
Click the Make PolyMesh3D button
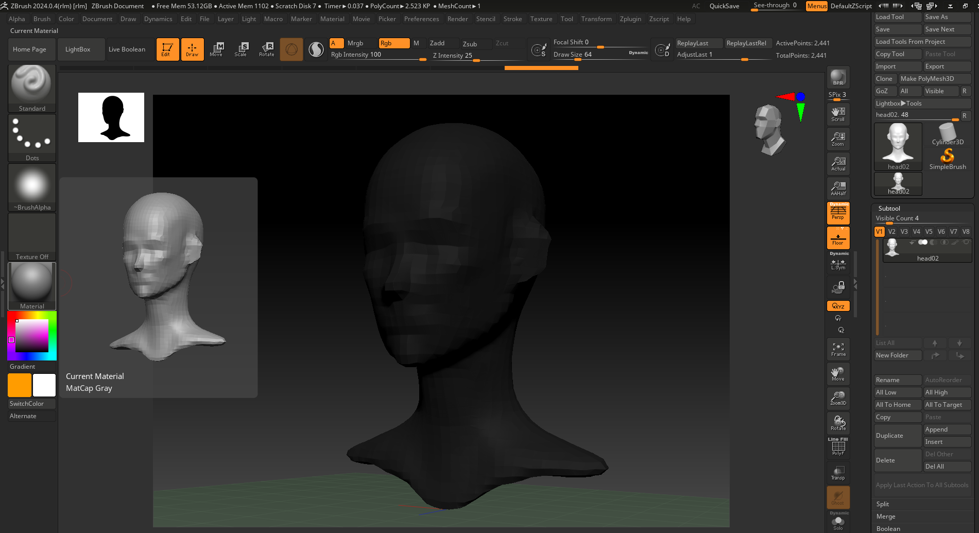tap(934, 79)
